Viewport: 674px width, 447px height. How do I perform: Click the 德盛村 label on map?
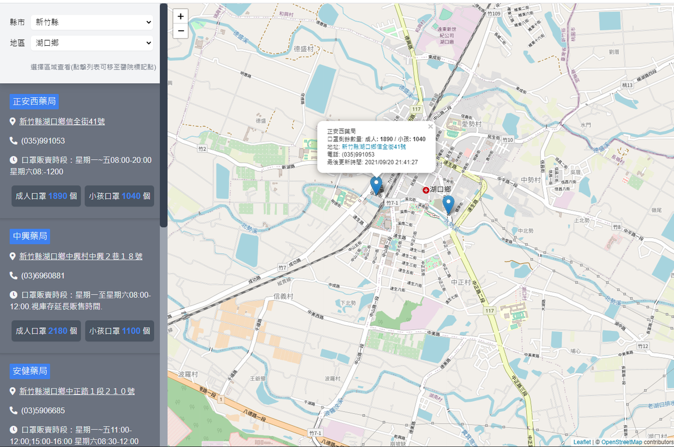(304, 49)
